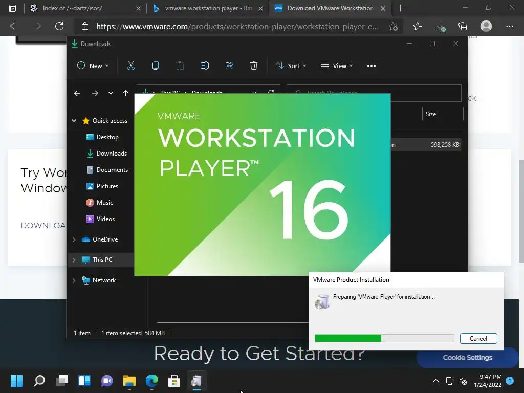This screenshot has height=393, width=524.
Task: Click the file path icon in address bar
Action: click(x=145, y=92)
